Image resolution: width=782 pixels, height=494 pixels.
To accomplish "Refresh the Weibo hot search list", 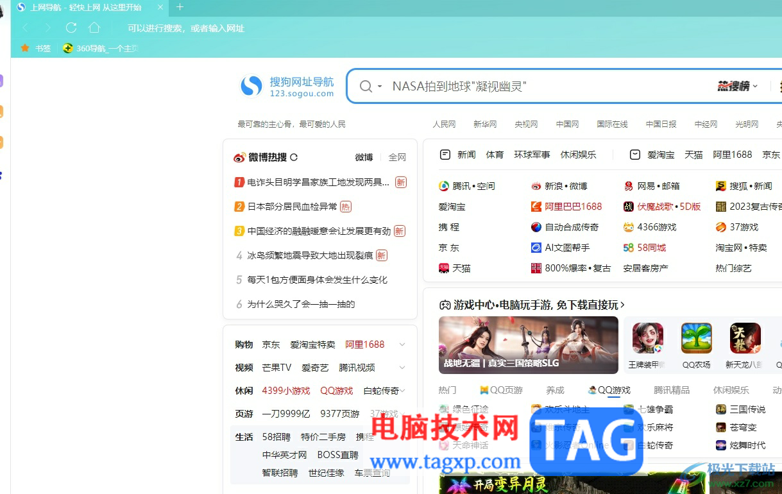I will click(294, 157).
